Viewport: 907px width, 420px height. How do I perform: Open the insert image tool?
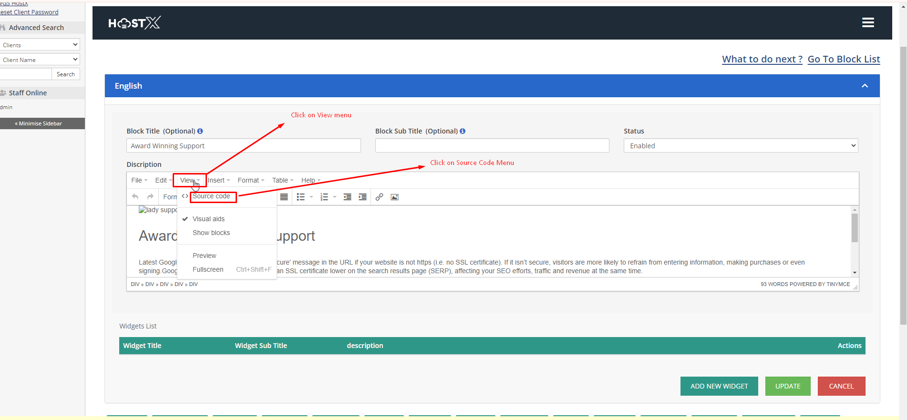pyautogui.click(x=394, y=197)
